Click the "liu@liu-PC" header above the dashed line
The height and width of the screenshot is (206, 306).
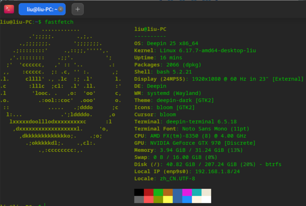coord(150,29)
